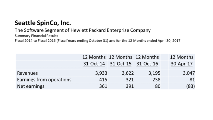Click the 31-Oct-16 column header
The width and height of the screenshot is (213, 120).
pyautogui.click(x=147, y=64)
